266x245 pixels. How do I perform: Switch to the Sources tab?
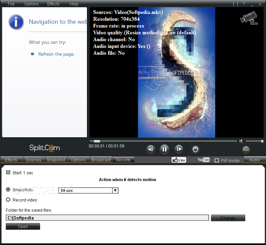click(34, 160)
